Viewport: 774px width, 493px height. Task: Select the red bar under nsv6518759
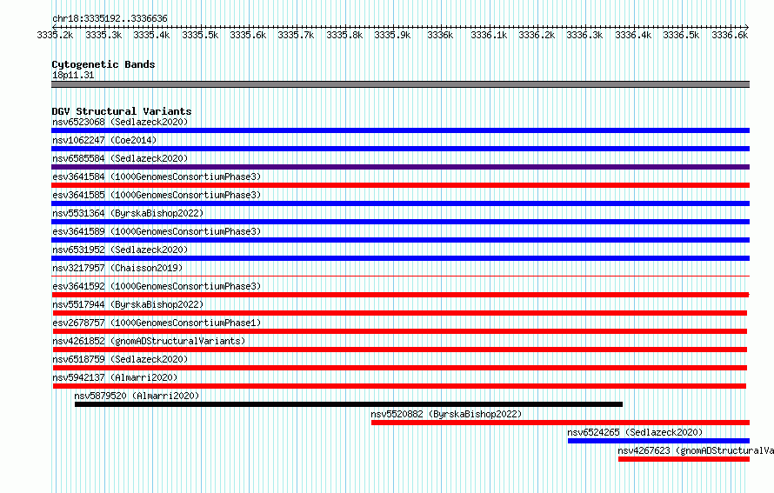(x=400, y=368)
